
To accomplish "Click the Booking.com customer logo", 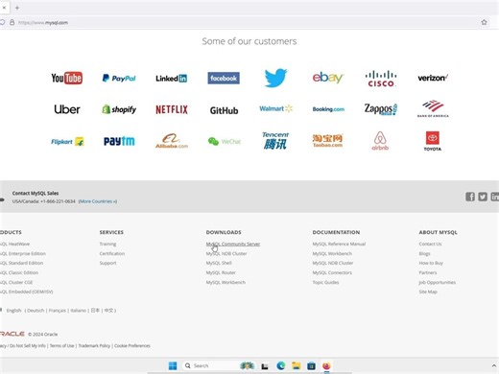I will point(328,109).
